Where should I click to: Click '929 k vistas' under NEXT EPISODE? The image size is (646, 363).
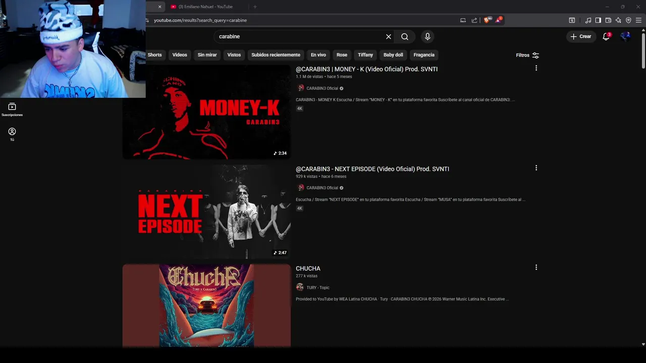[x=307, y=176]
